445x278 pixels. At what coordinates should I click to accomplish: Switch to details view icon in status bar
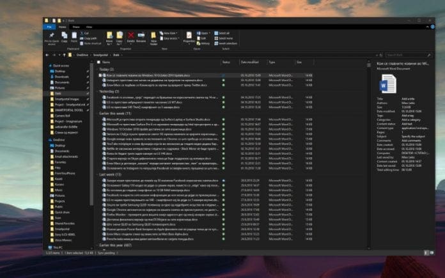click(426, 252)
